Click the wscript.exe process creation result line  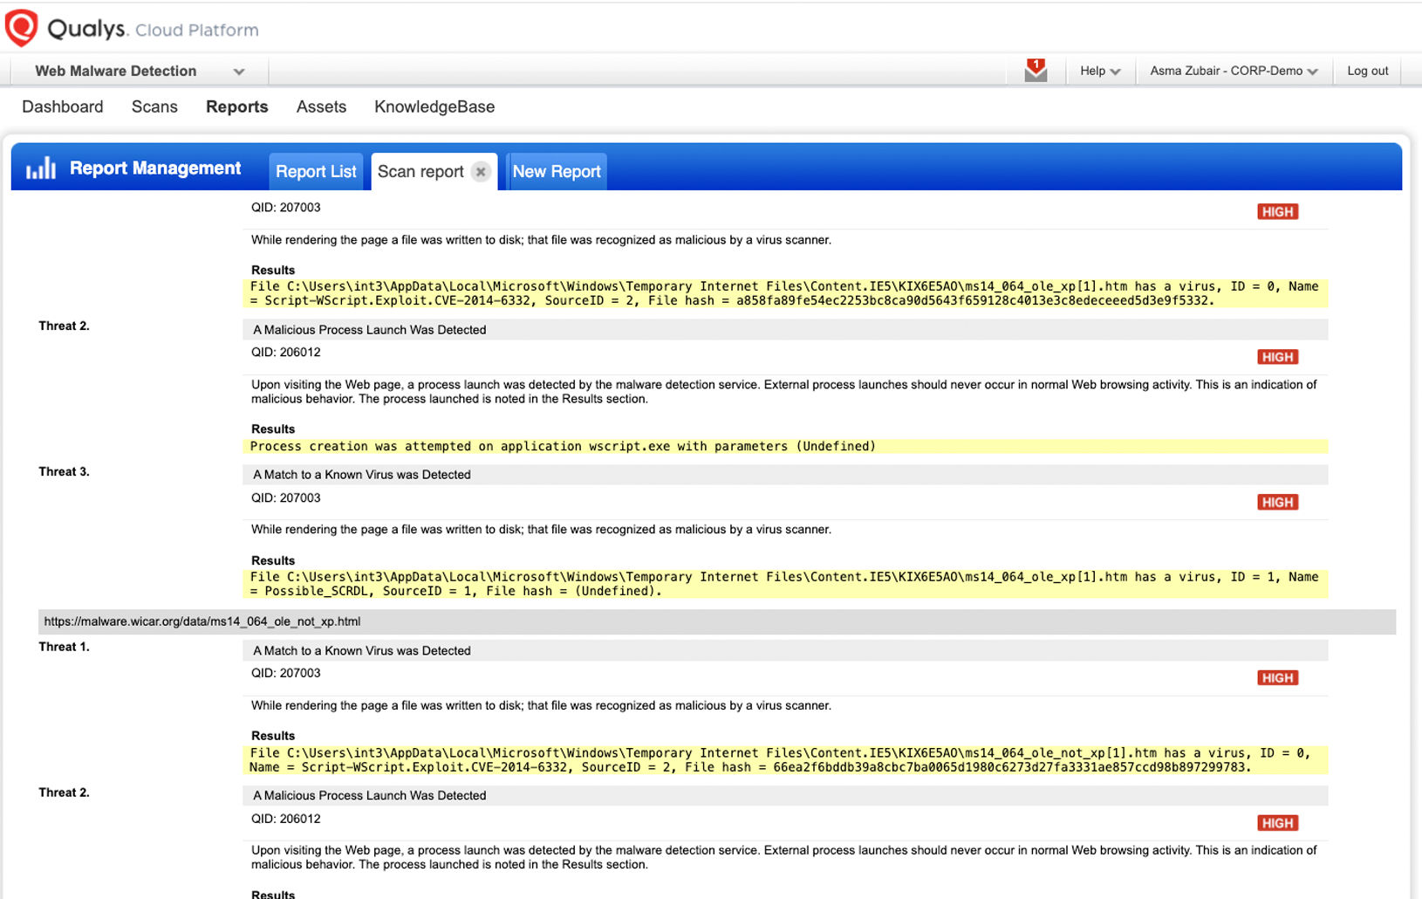point(563,446)
